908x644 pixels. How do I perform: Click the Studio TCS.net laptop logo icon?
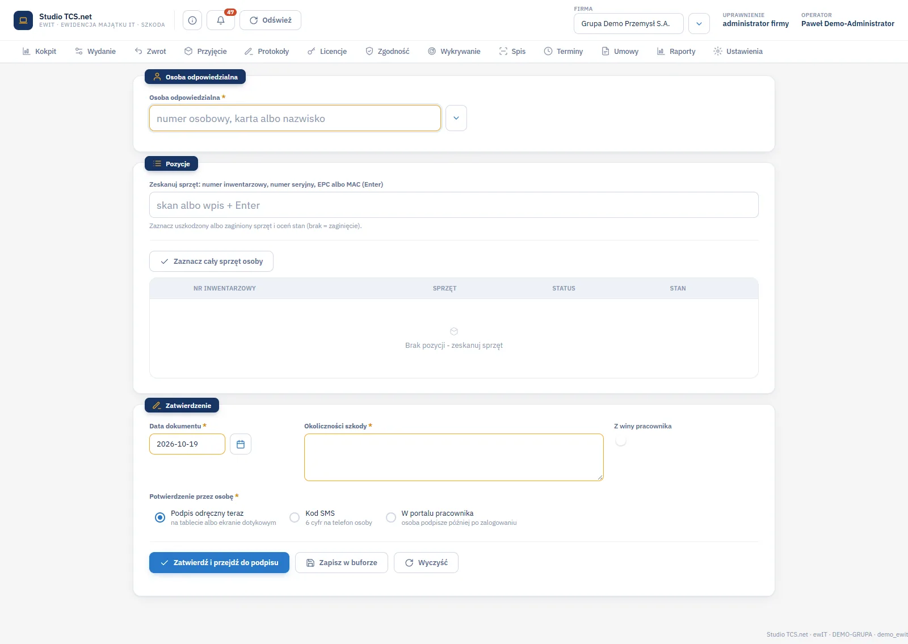click(23, 20)
